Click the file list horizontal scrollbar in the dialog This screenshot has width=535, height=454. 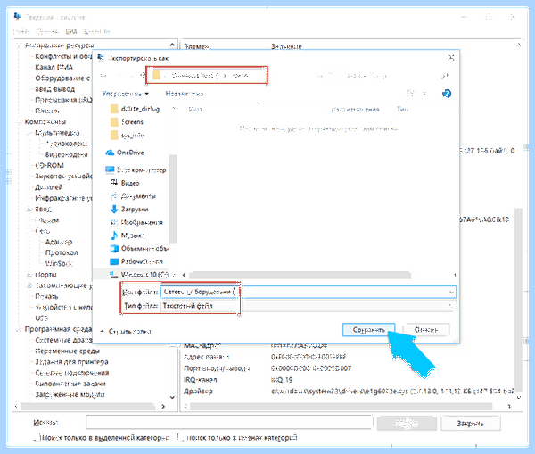[300, 275]
